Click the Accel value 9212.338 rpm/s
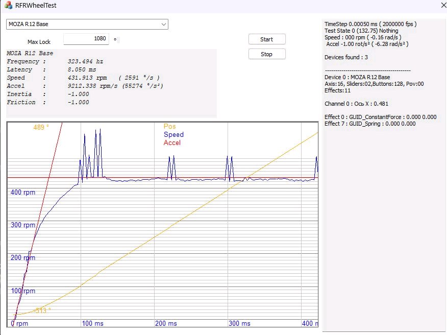The width and height of the screenshot is (447, 335). 92,86
